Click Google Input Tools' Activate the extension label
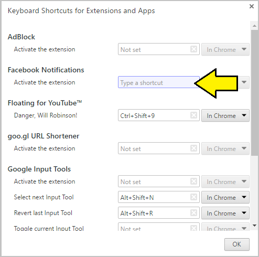The height and width of the screenshot is (257, 259). coord(45,181)
